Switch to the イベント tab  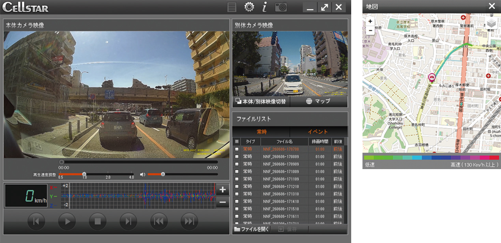318,132
